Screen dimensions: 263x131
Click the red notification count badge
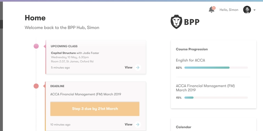pyautogui.click(x=214, y=8)
